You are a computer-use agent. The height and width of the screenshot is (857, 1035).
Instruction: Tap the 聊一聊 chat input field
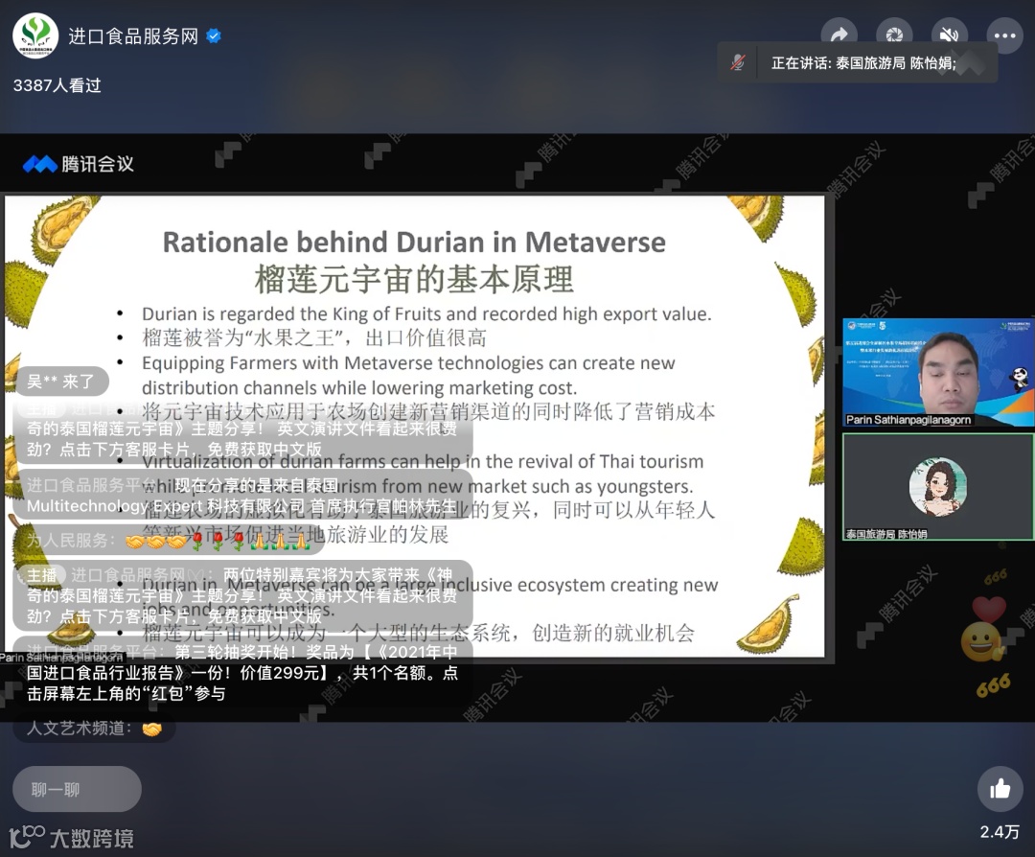pos(78,789)
